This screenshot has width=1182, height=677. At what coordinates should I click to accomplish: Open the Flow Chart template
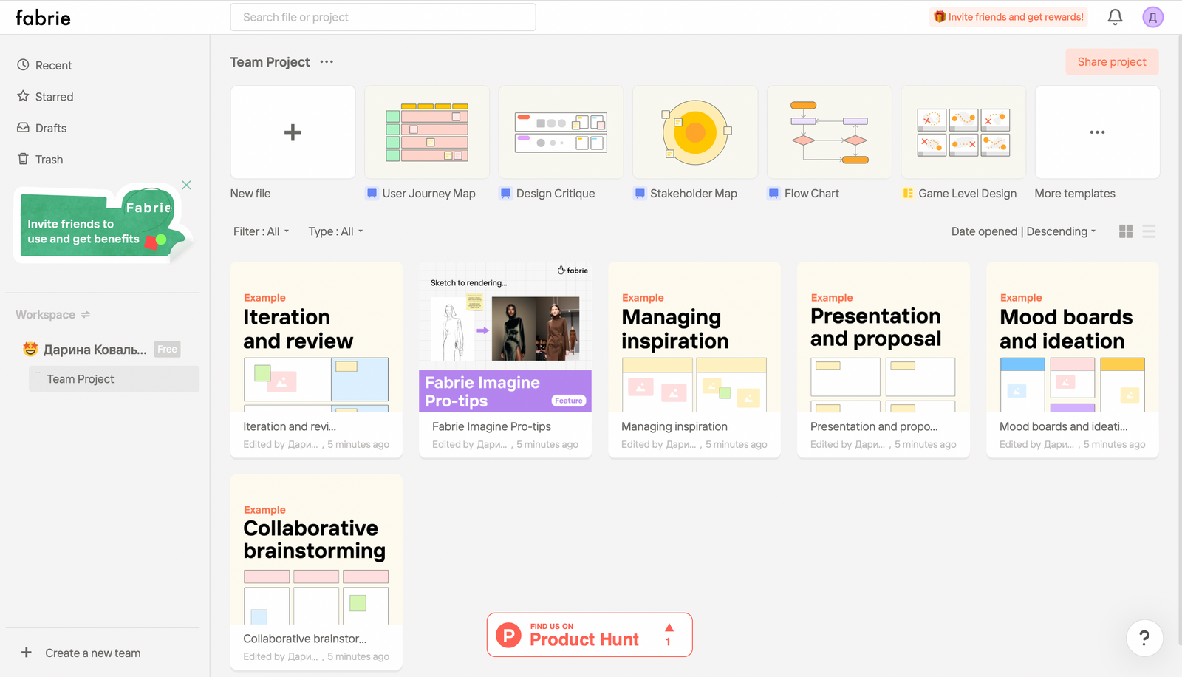828,132
